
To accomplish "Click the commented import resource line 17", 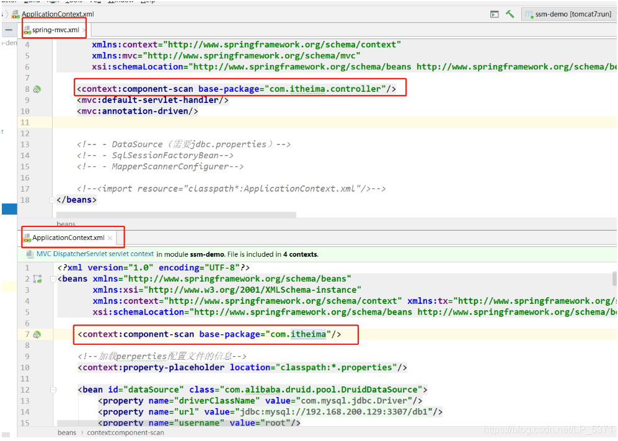I will 231,189.
